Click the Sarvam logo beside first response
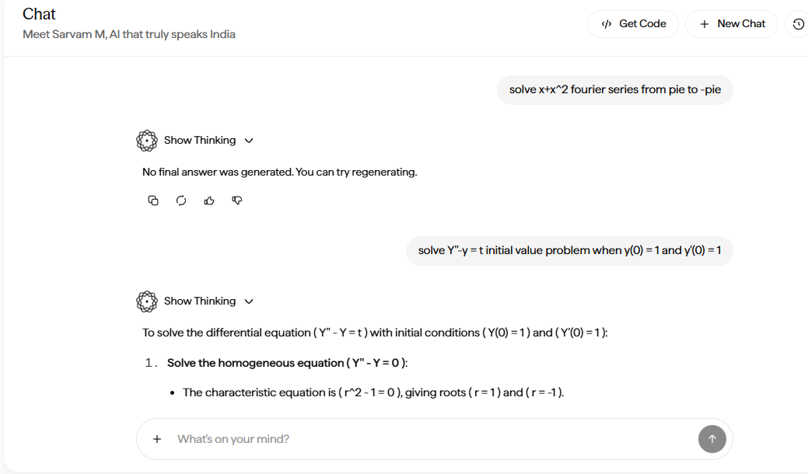808x474 pixels. (x=147, y=141)
